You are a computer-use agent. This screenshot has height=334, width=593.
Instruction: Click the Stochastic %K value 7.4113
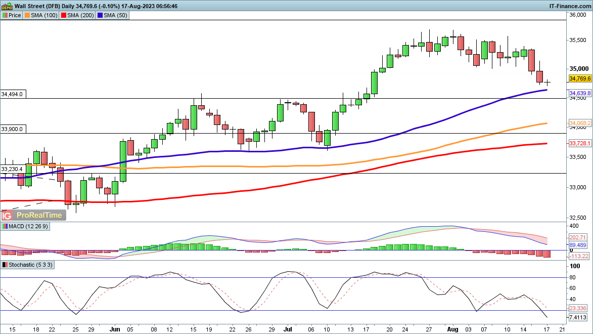point(578,317)
